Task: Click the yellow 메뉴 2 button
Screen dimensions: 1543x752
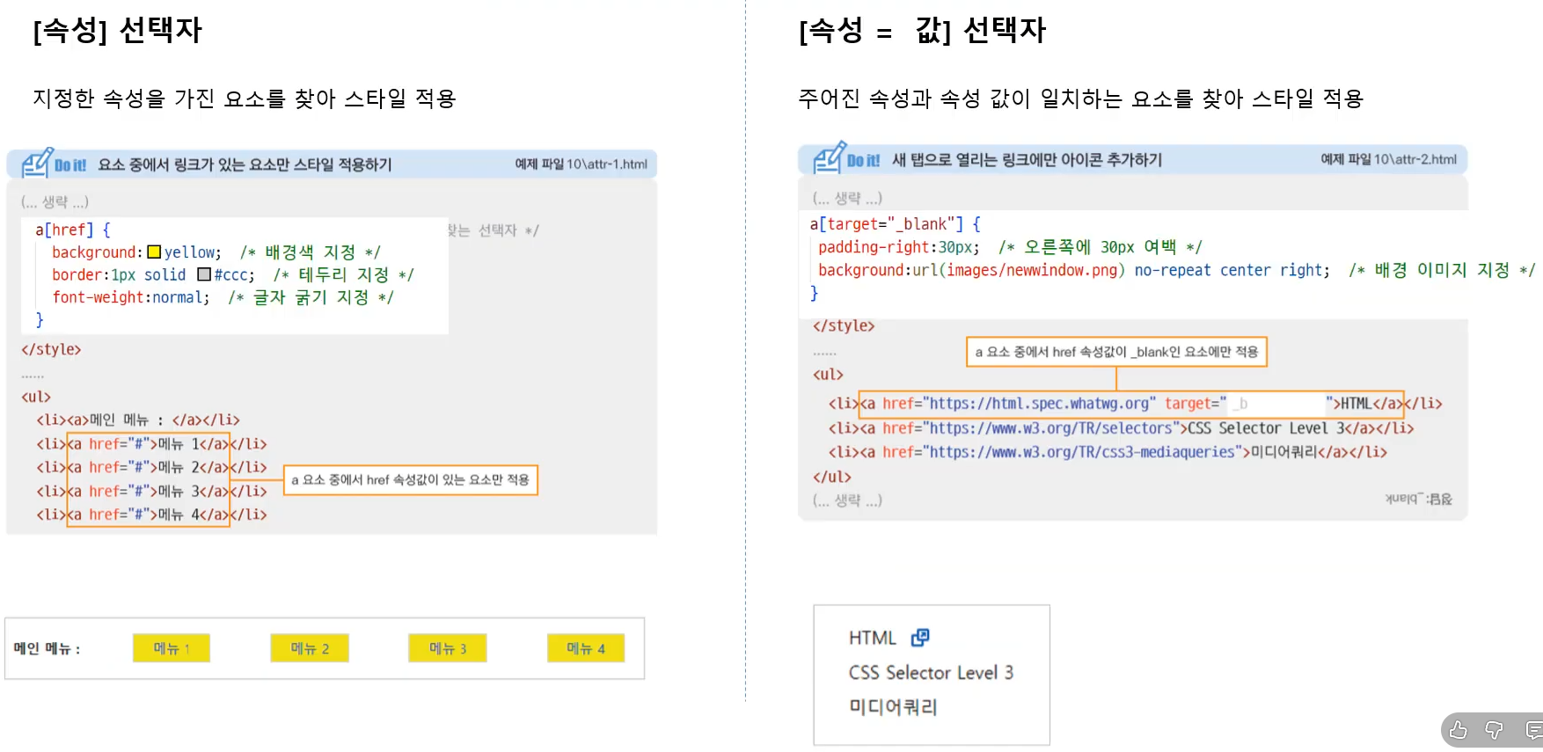Action: [x=310, y=648]
